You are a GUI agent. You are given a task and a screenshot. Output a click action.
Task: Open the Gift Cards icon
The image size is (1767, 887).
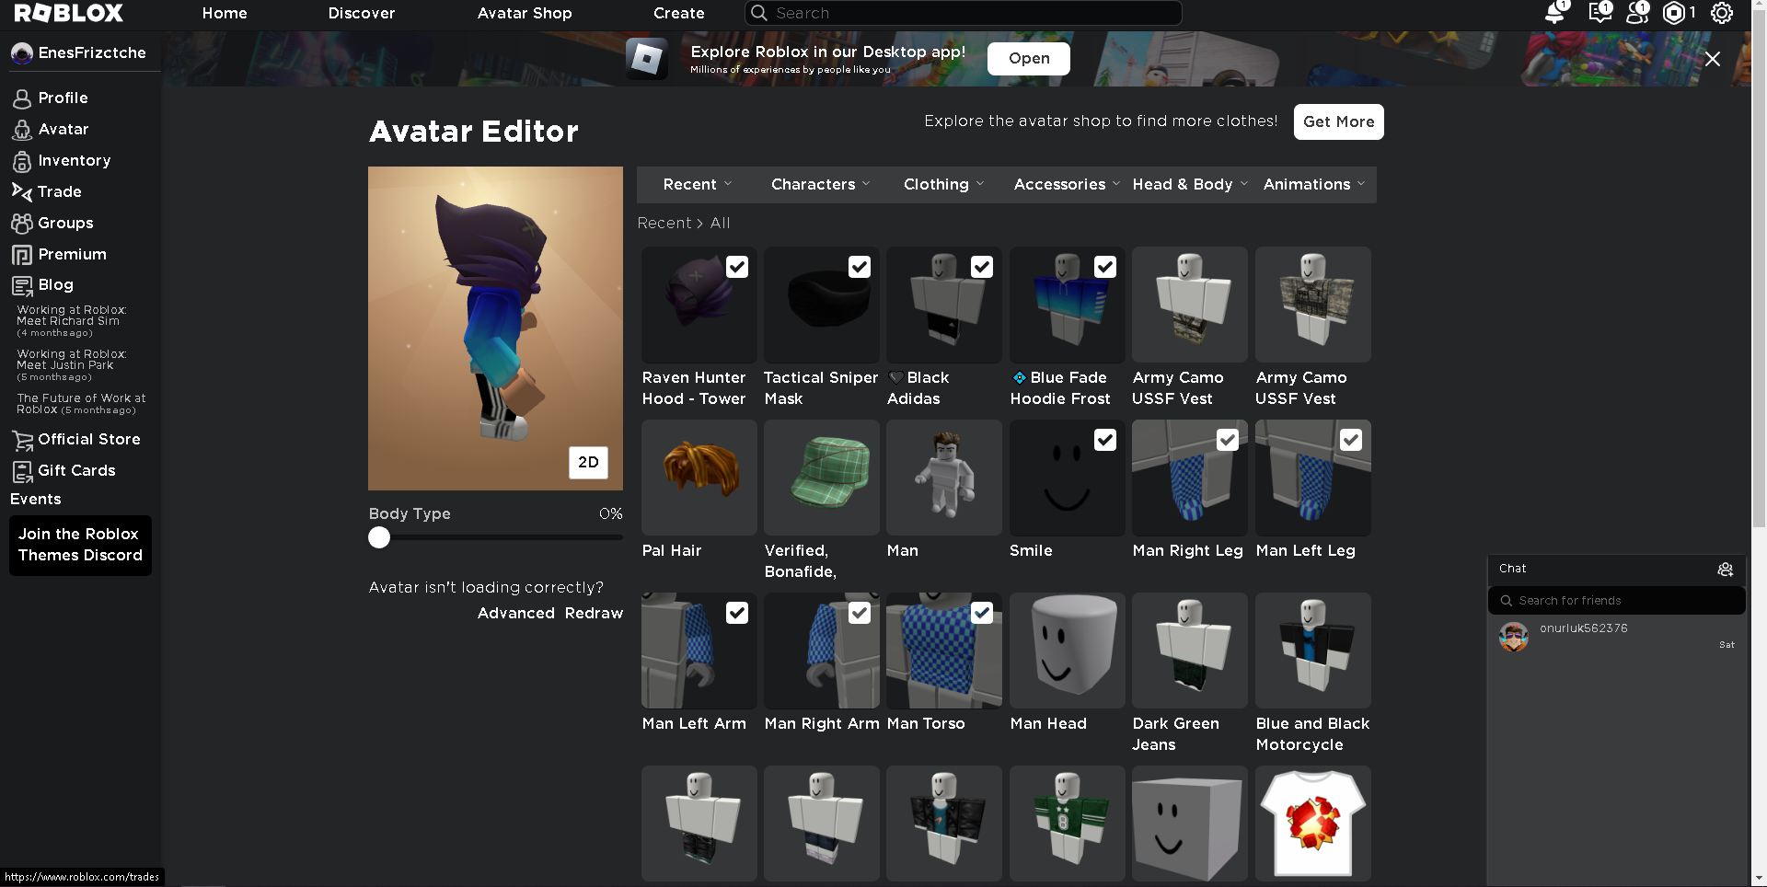pos(22,471)
